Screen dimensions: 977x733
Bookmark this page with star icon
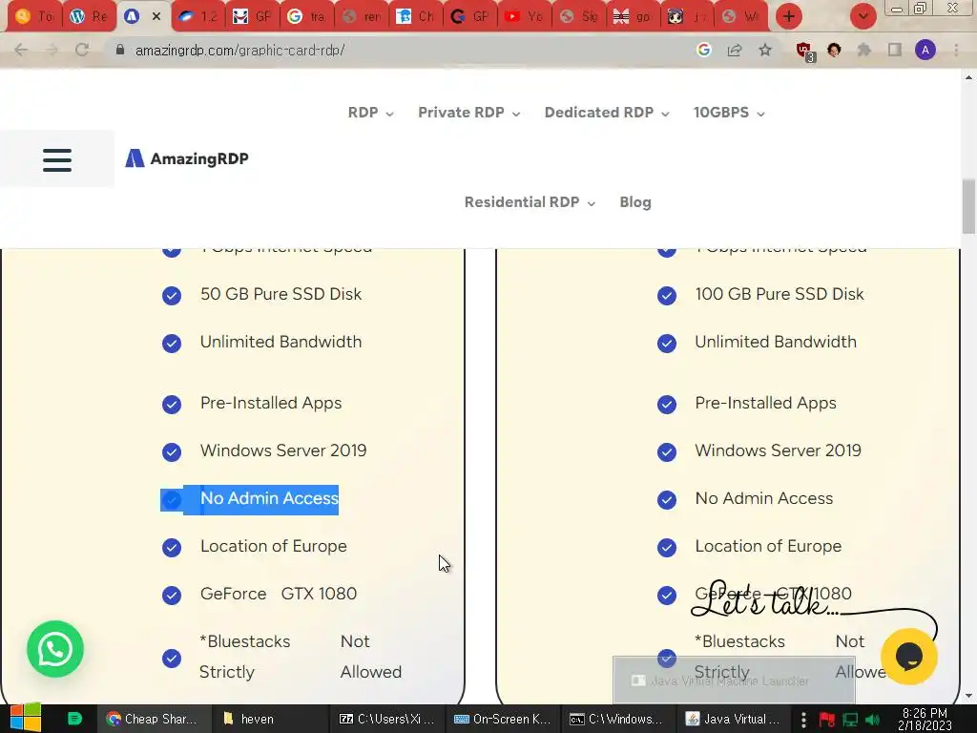click(x=765, y=50)
